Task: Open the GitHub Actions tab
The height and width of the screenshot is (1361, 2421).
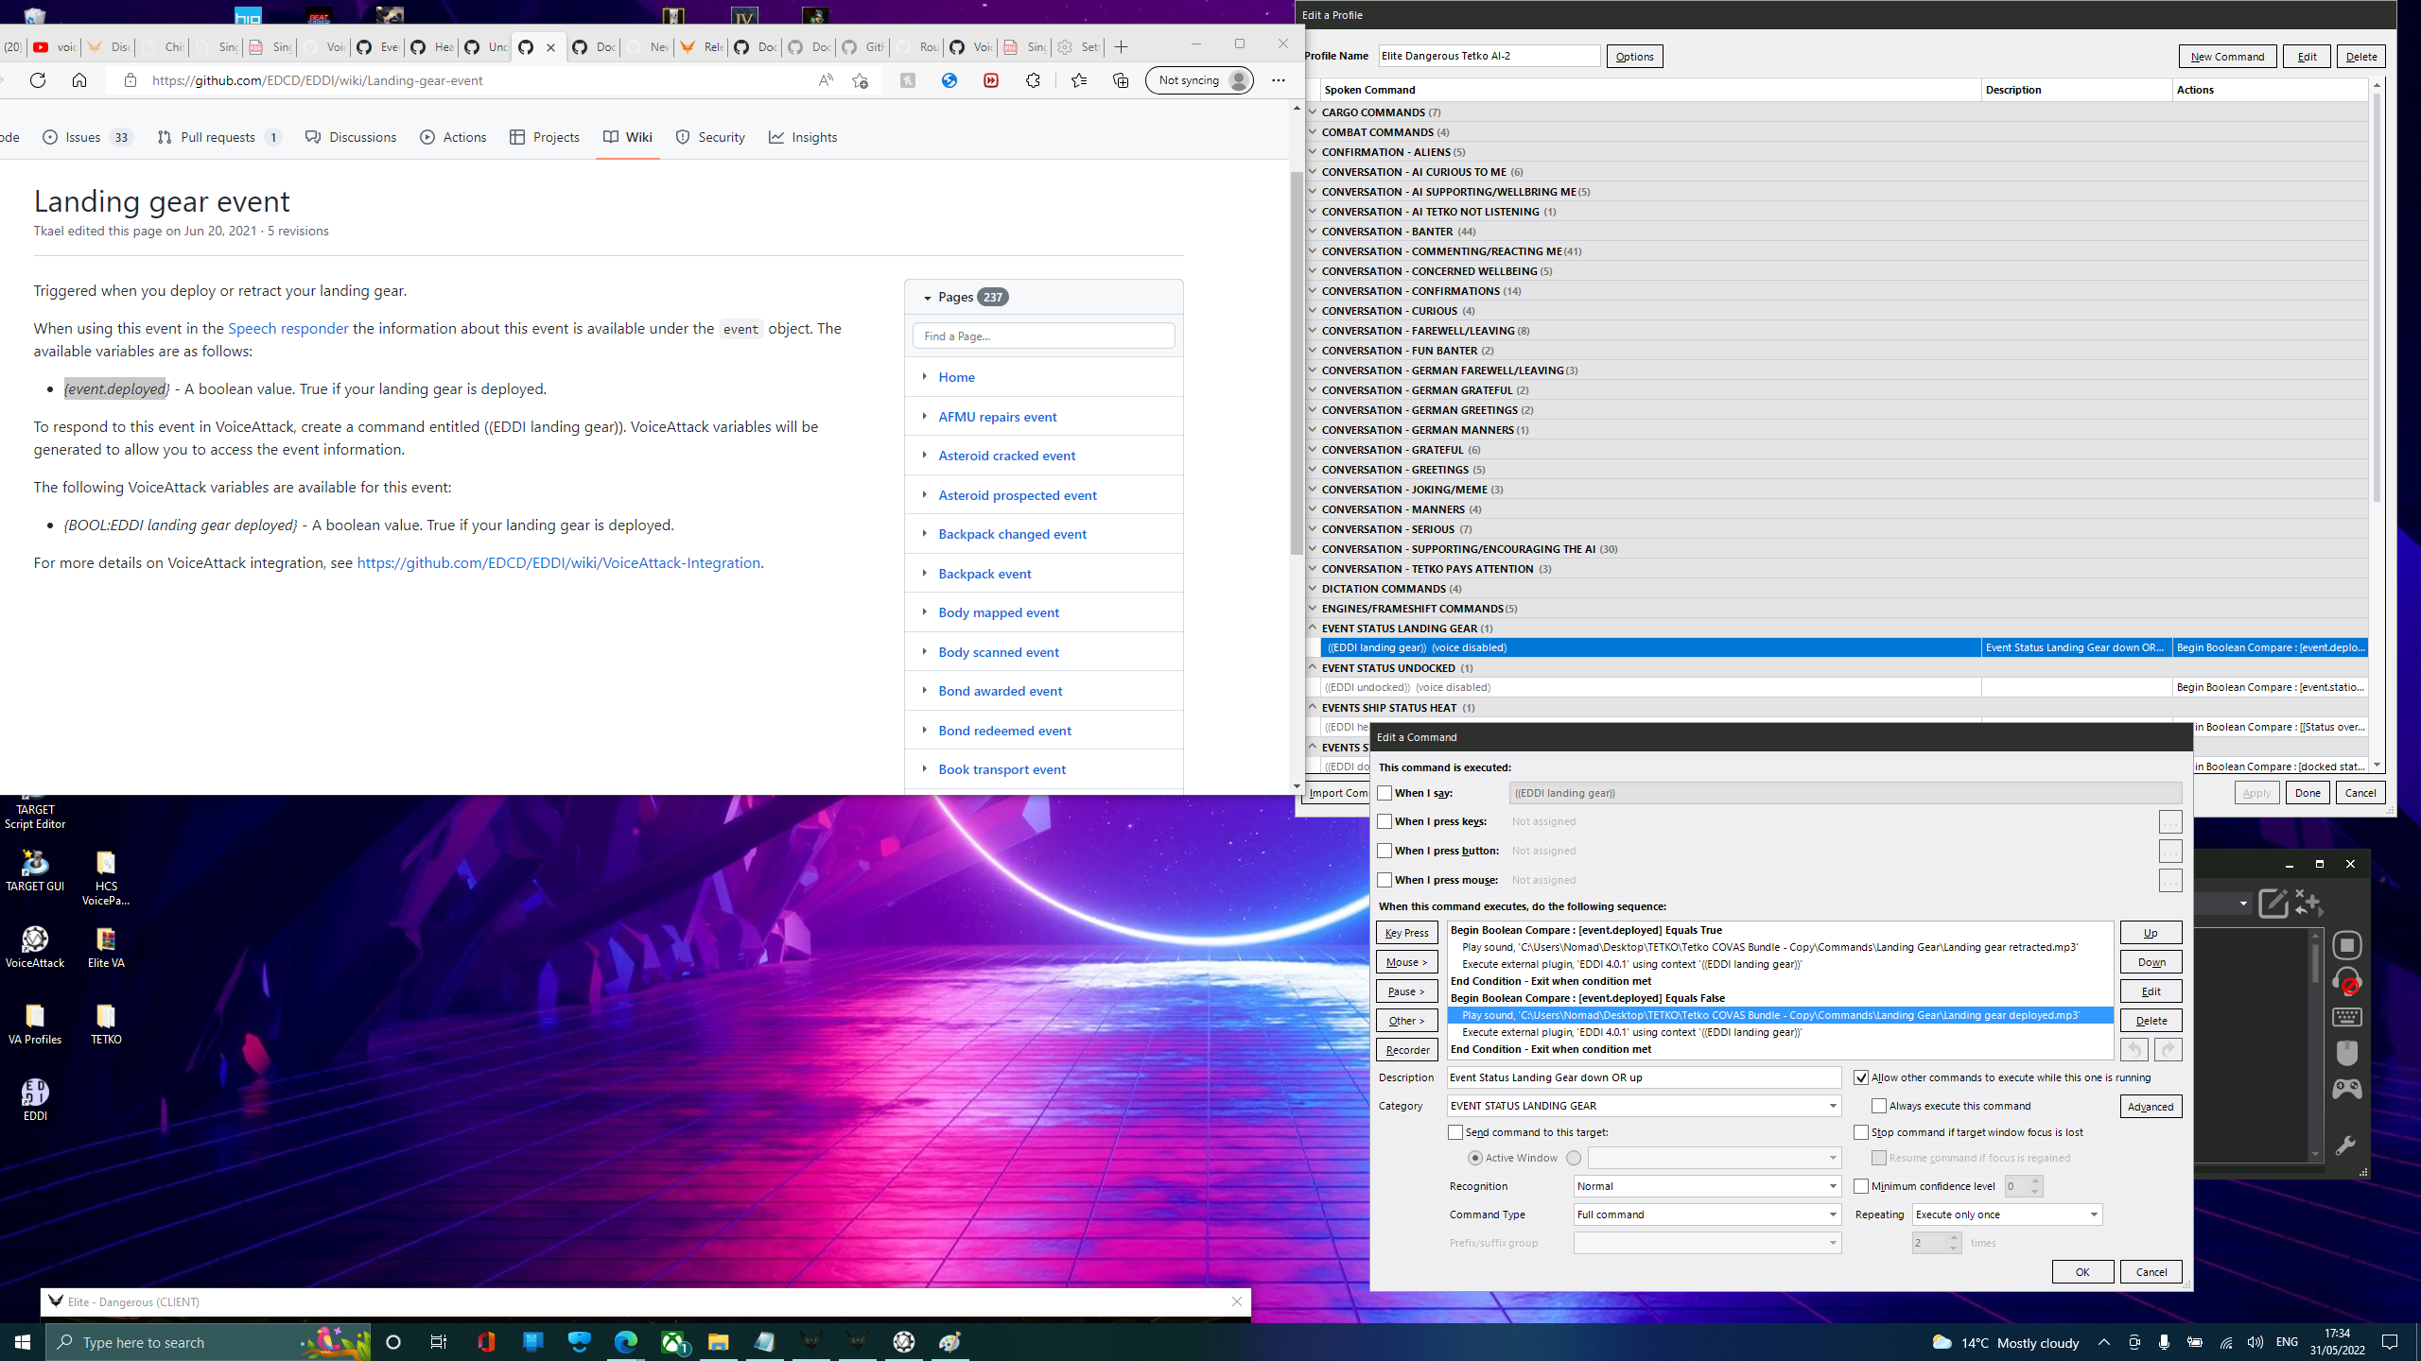Action: (453, 137)
